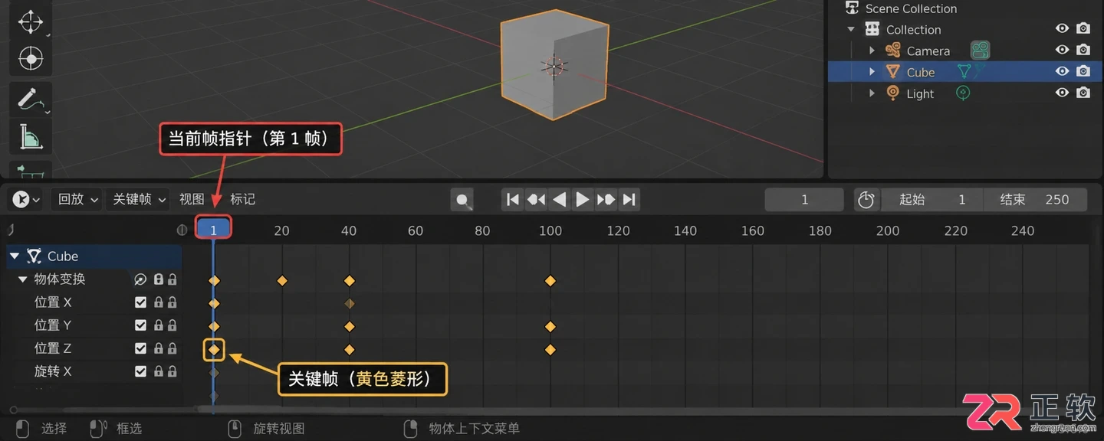Expand the Light item in outliner
1104x441 pixels.
pos(872,93)
